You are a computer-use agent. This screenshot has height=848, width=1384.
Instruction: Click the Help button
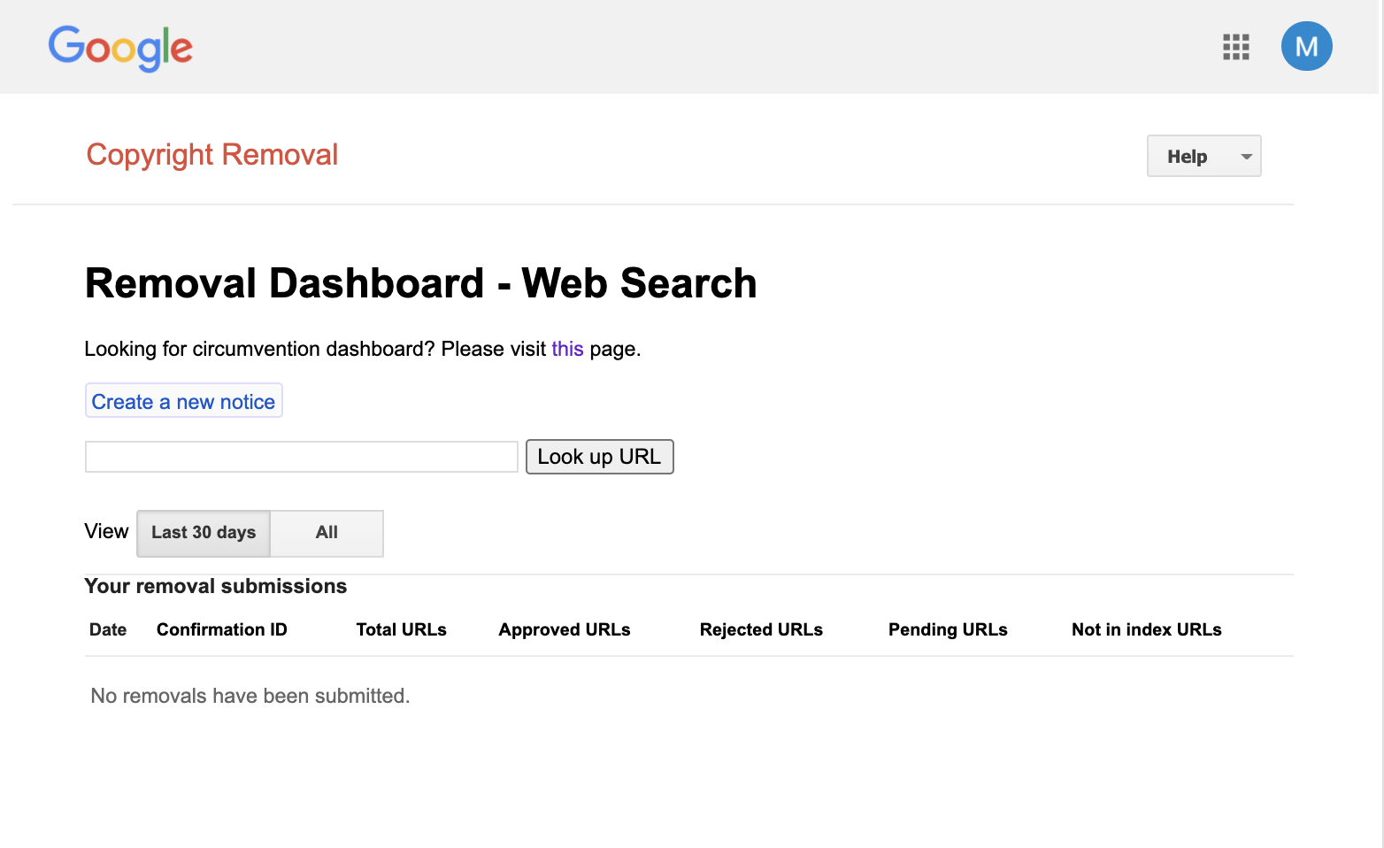point(1187,157)
